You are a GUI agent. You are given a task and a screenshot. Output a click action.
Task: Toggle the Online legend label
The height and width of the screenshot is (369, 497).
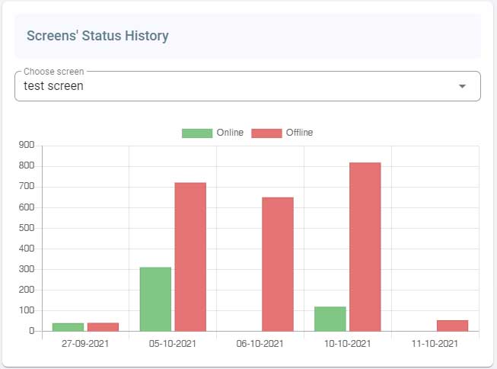pos(230,133)
